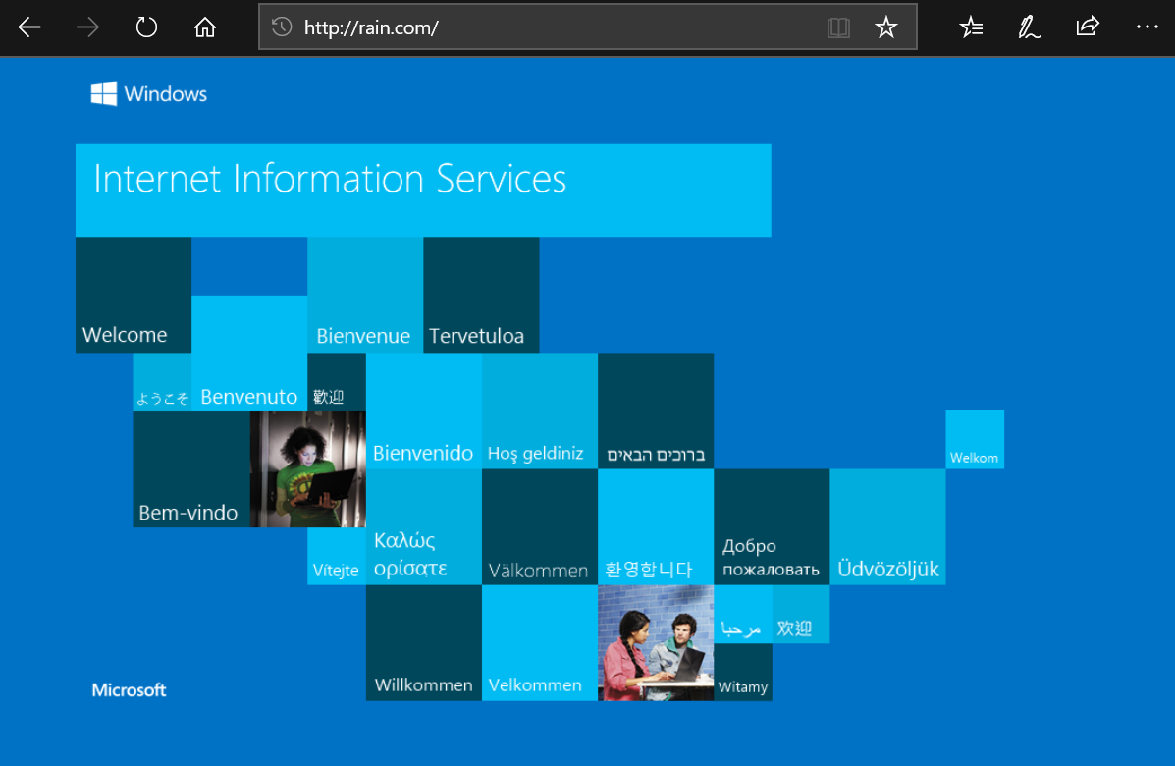Click the Bienvenue tile

(365, 295)
